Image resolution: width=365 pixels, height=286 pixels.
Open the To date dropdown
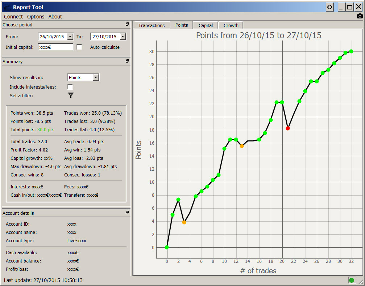point(123,37)
